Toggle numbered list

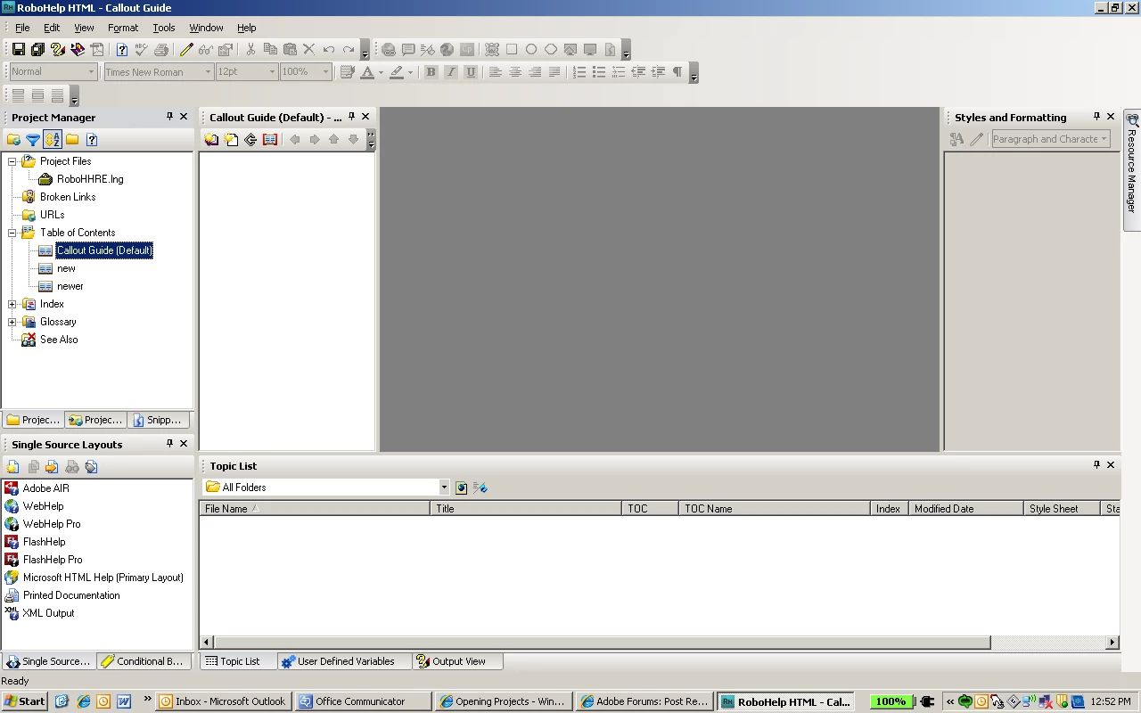[x=579, y=72]
